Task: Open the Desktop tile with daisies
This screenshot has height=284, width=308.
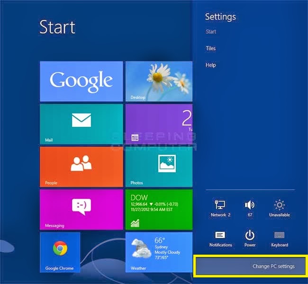Action: [x=159, y=81]
